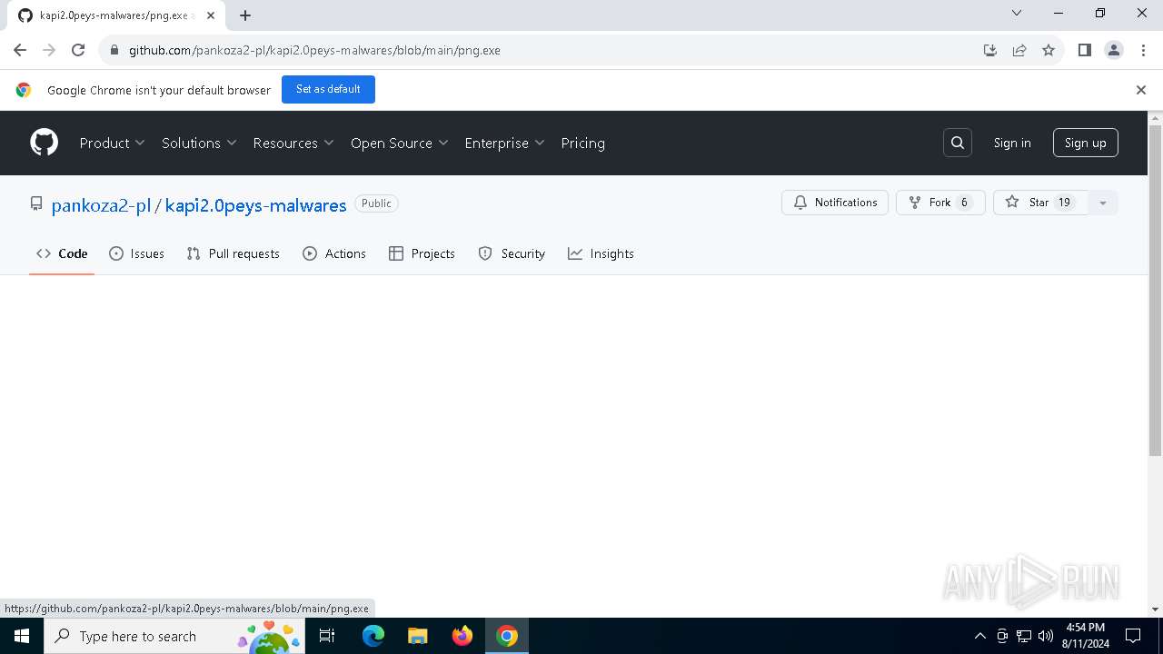Switch to the Issues tab
The image size is (1163, 654).
[136, 253]
